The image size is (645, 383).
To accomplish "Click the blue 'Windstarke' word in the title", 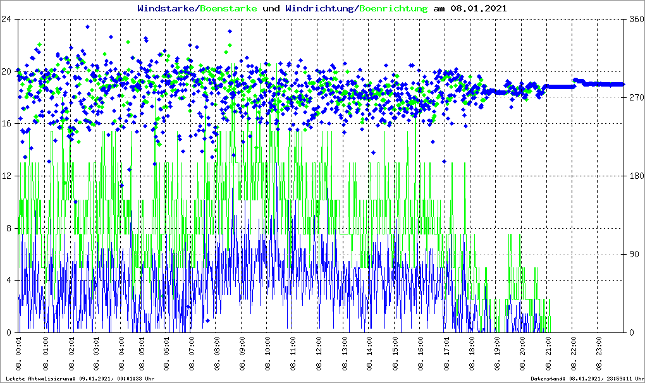I will [167, 9].
